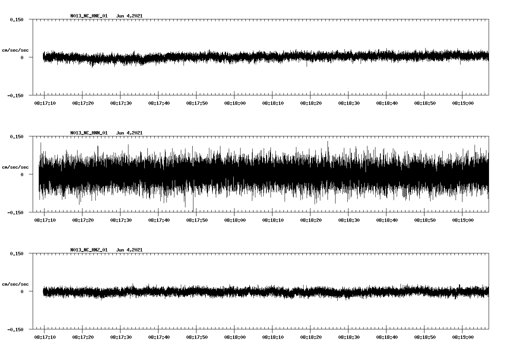516x351 pixels.
Task: Click 08:18:00 on the HNZ time axis
Action: click(235, 337)
